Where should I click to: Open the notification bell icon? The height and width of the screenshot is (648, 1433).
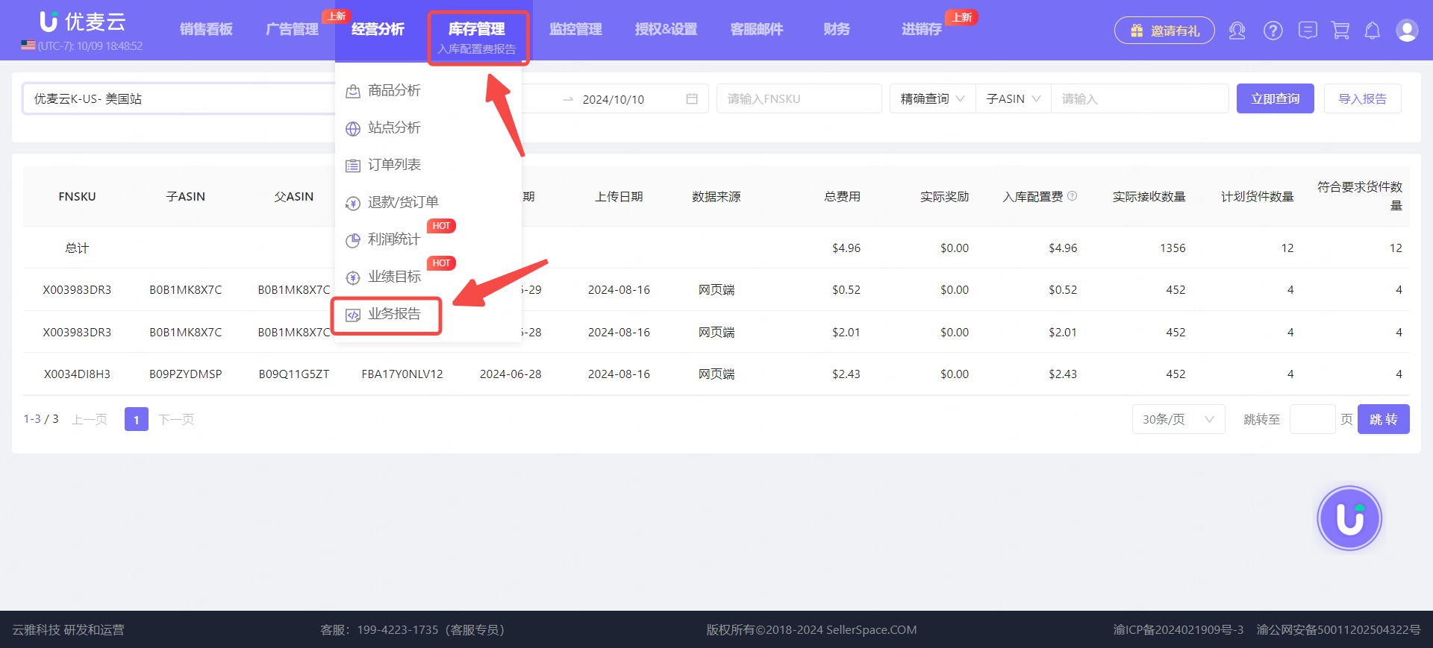click(1372, 31)
